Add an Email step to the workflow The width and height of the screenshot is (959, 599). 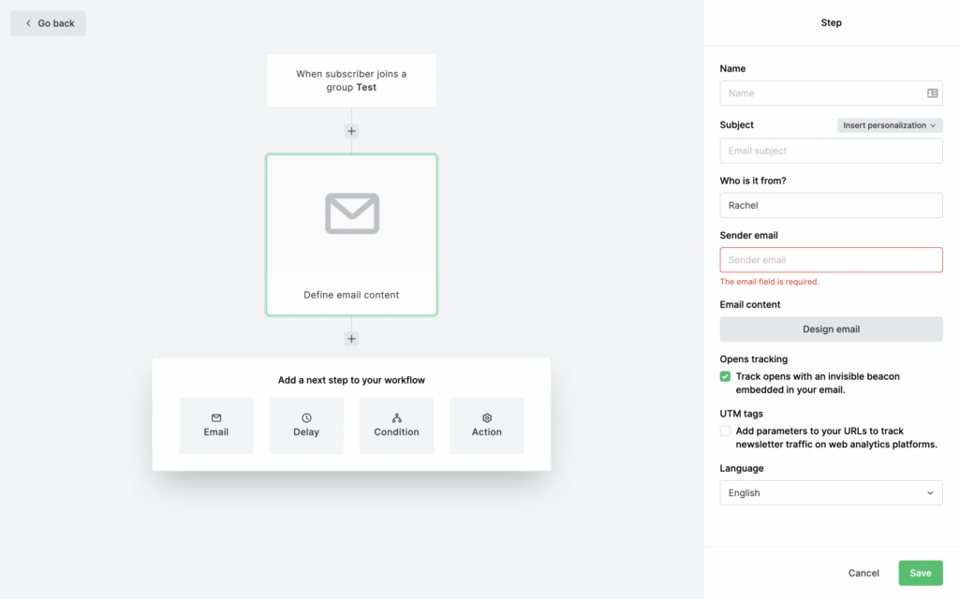coord(216,426)
